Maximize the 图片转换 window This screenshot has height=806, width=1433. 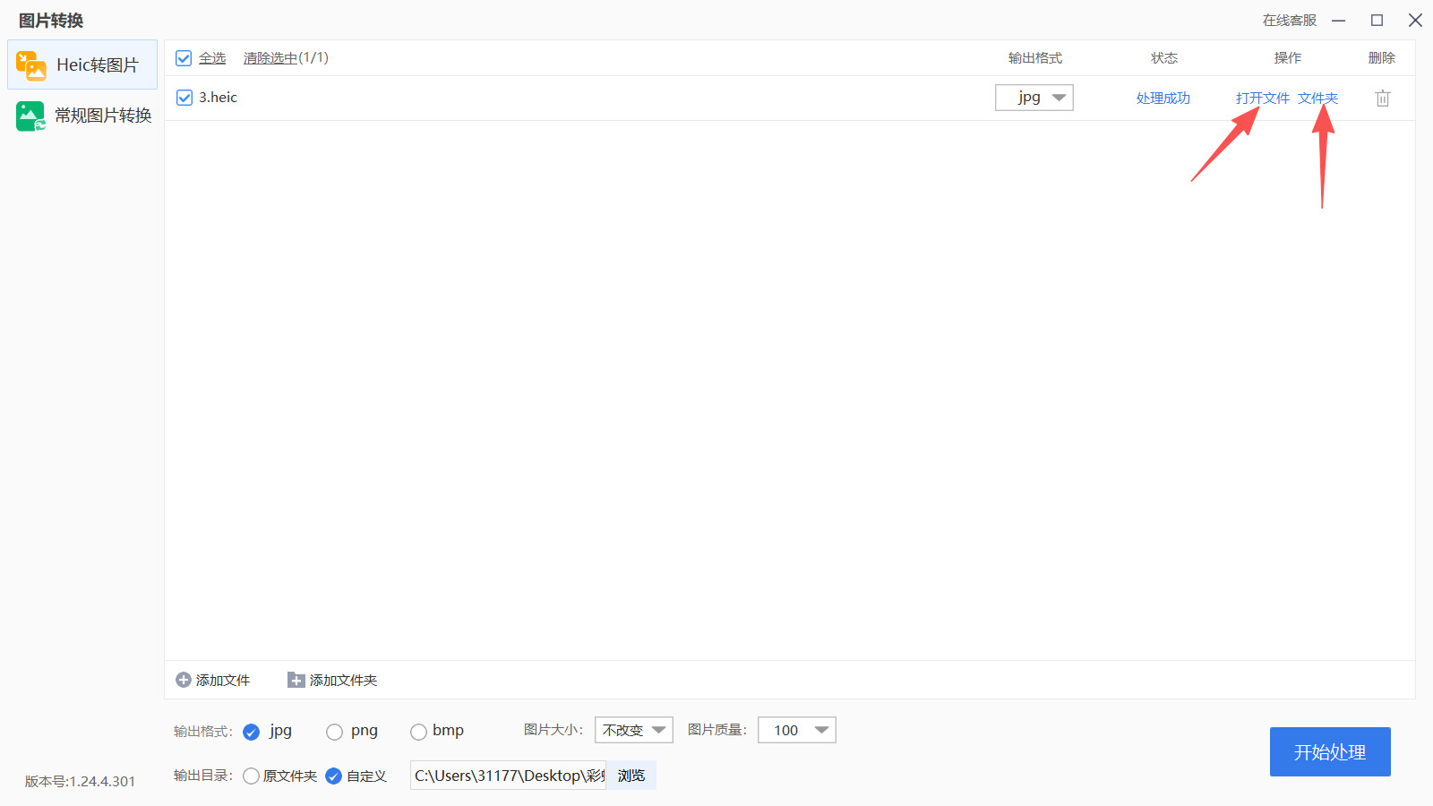1377,21
